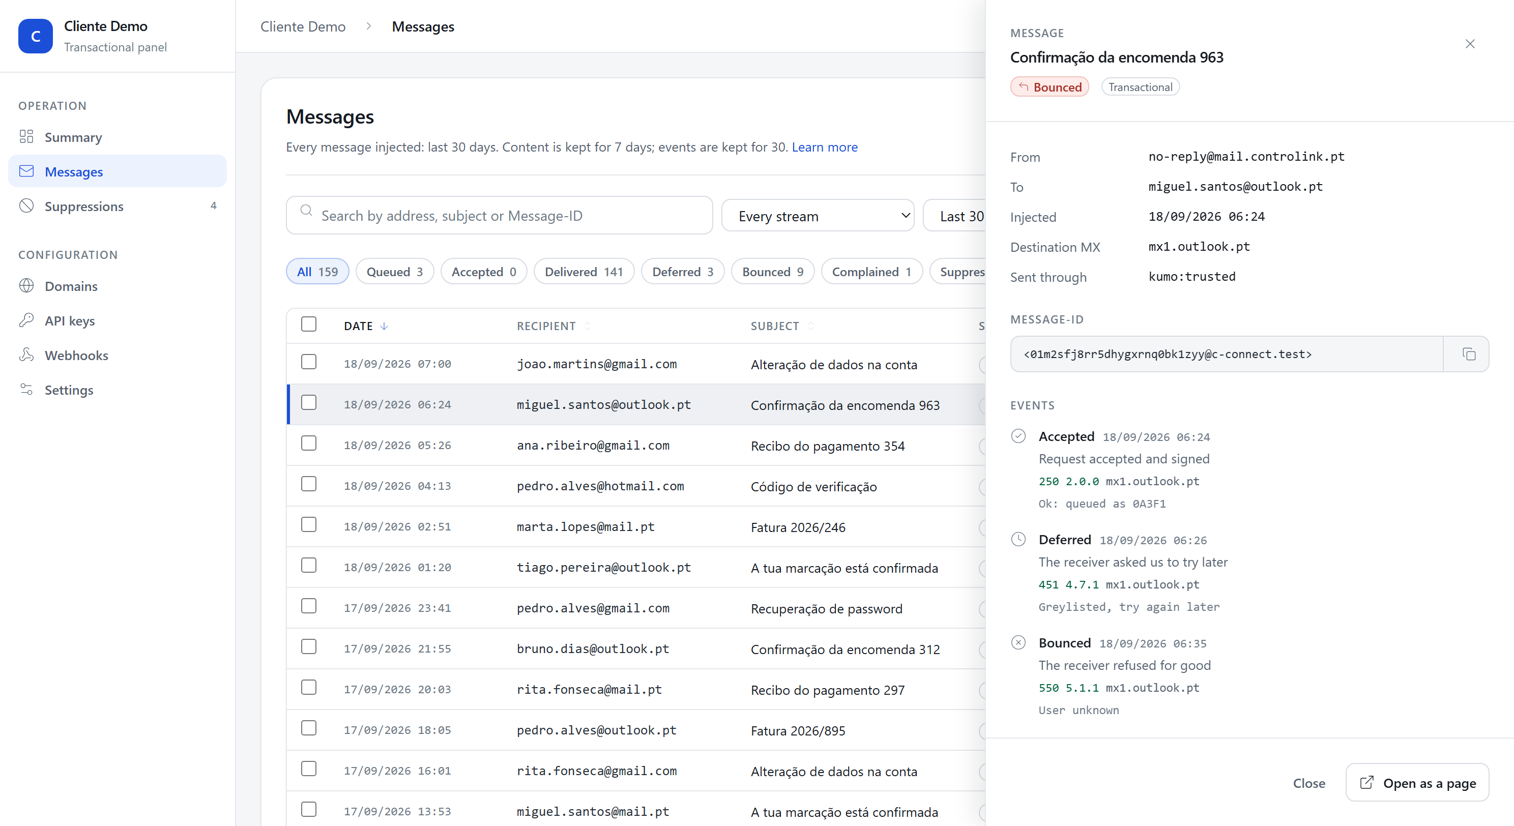This screenshot has height=826, width=1514.
Task: Click the Message-ID text field
Action: [x=1227, y=353]
